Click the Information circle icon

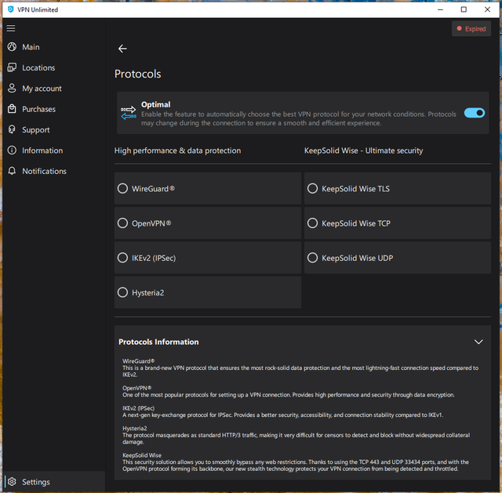(12, 150)
